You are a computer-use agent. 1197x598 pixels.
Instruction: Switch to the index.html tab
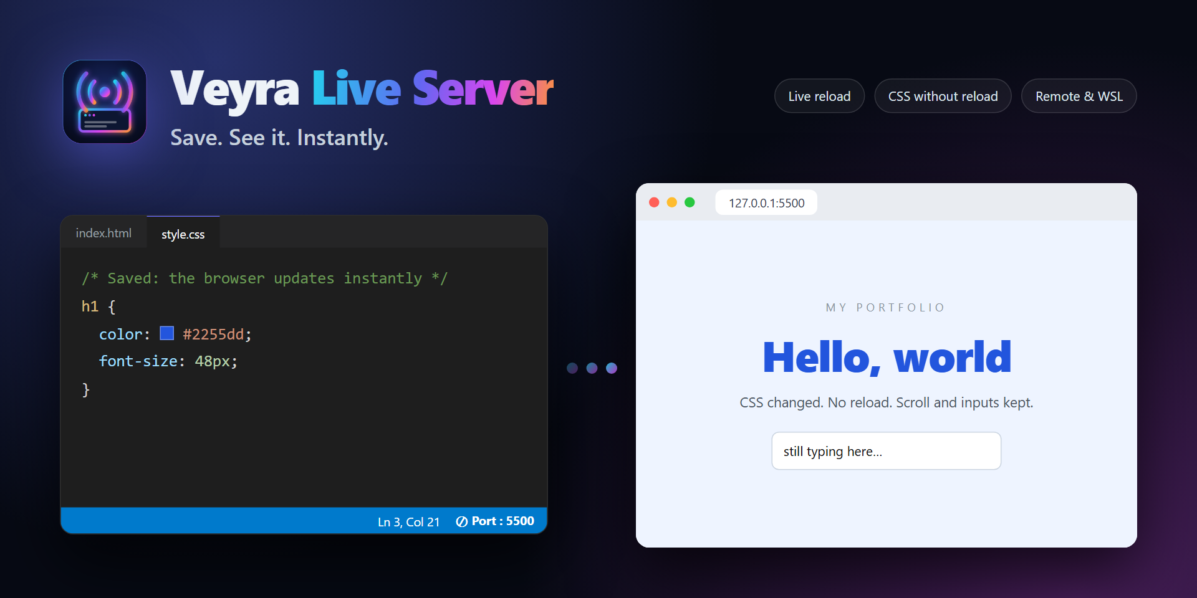pos(103,233)
